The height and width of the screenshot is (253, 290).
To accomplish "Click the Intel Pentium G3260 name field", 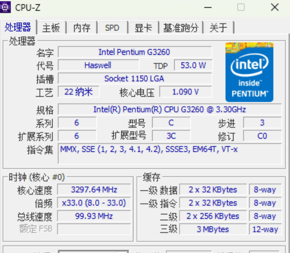I will coord(135,52).
